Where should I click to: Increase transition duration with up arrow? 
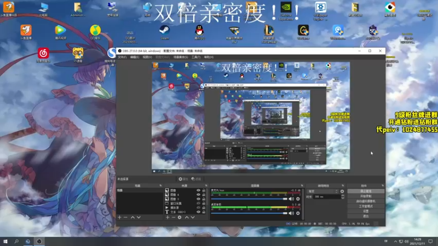coord(343,196)
